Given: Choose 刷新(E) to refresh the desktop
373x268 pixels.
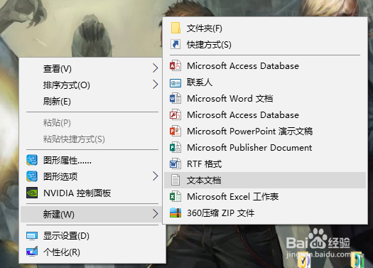Looking at the screenshot, I should pyautogui.click(x=91, y=102).
